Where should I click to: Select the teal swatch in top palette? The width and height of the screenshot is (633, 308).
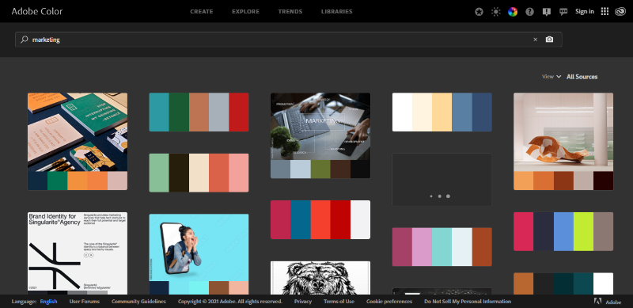click(159, 112)
